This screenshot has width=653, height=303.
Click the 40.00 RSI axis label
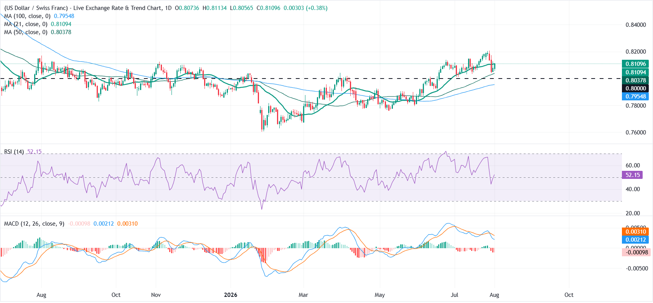(633, 189)
